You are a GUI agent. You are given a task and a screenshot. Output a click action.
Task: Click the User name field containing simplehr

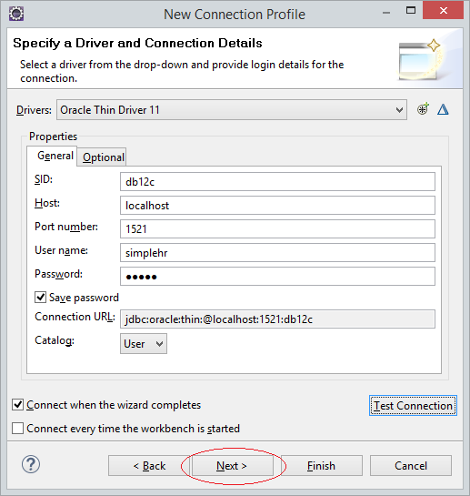click(277, 252)
